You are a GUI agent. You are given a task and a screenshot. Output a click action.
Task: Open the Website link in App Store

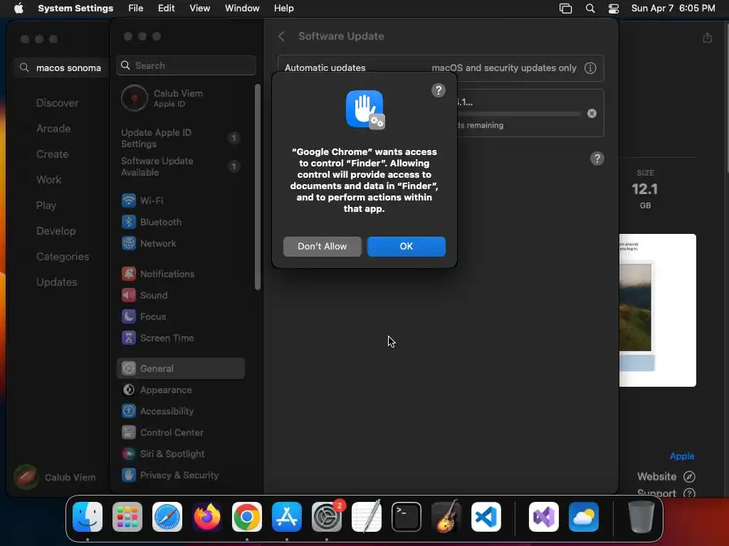tap(666, 477)
